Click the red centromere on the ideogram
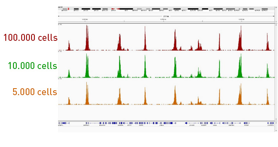 point(116,9)
